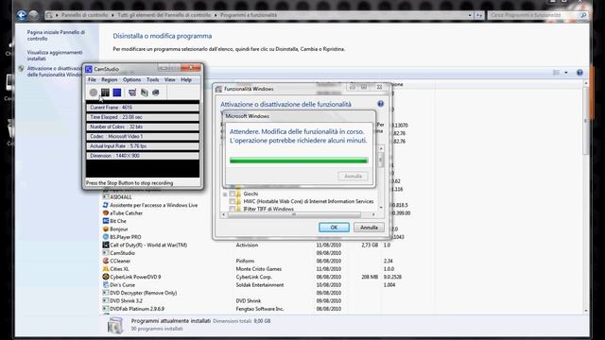
Task: Click the Windows Live sign-in assistant icon
Action: coord(106,205)
